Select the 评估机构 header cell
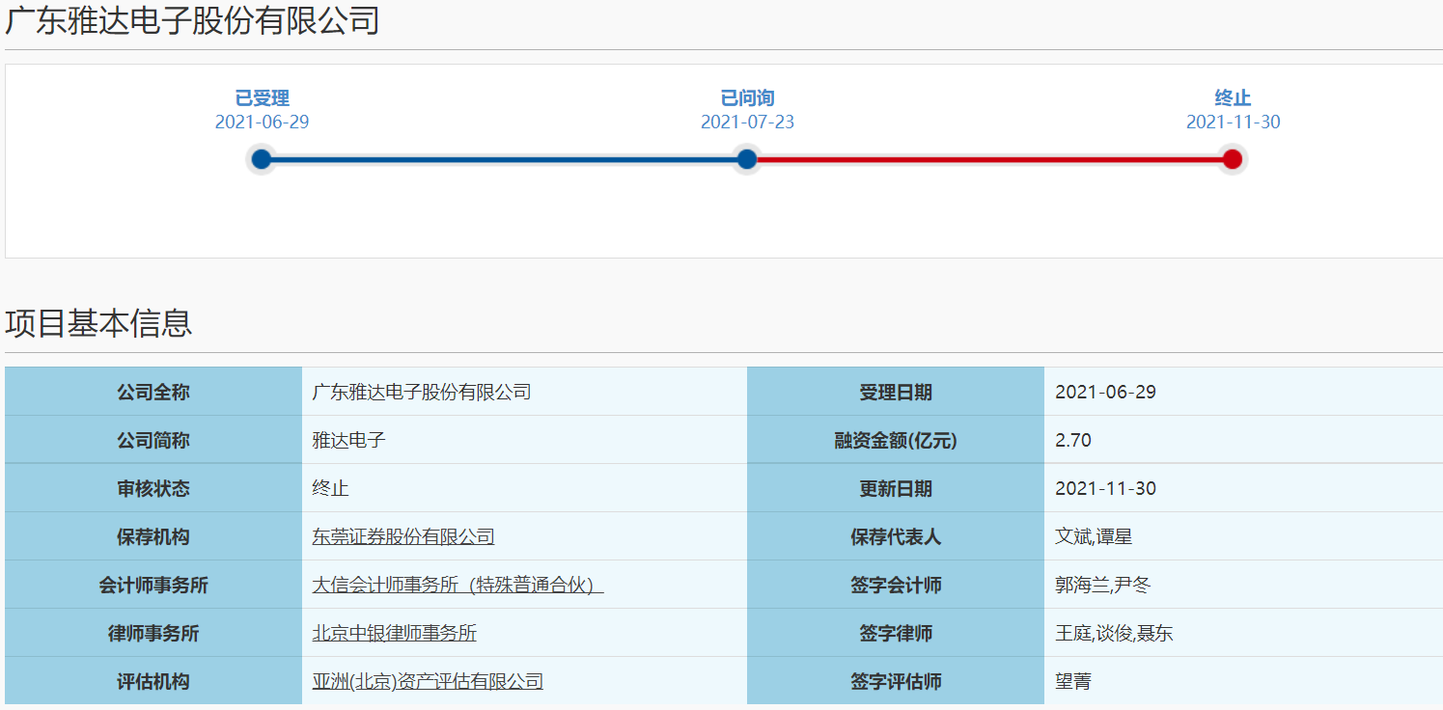This screenshot has width=1443, height=710. [x=153, y=681]
